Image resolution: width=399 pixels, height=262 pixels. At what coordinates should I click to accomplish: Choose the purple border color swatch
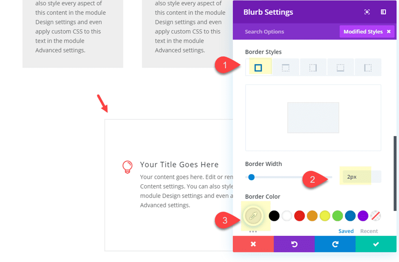[363, 216]
